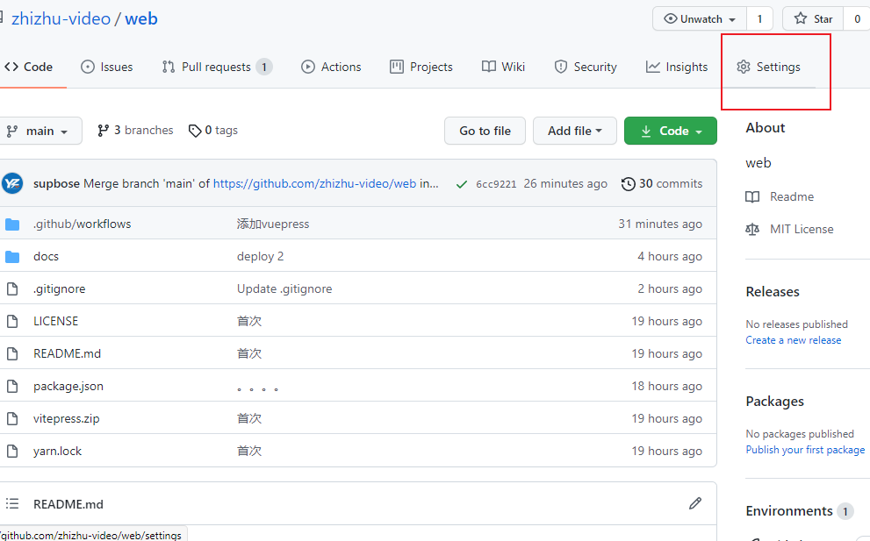Image resolution: width=870 pixels, height=541 pixels.
Task: Go to the Actions tab
Action: click(331, 67)
